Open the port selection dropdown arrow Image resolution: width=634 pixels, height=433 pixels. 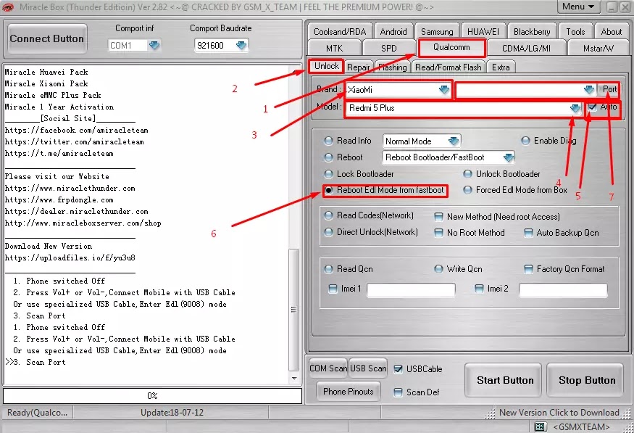click(x=589, y=89)
